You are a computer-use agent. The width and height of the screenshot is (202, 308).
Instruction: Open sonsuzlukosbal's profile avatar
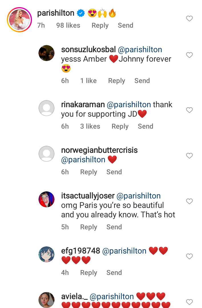point(46,53)
